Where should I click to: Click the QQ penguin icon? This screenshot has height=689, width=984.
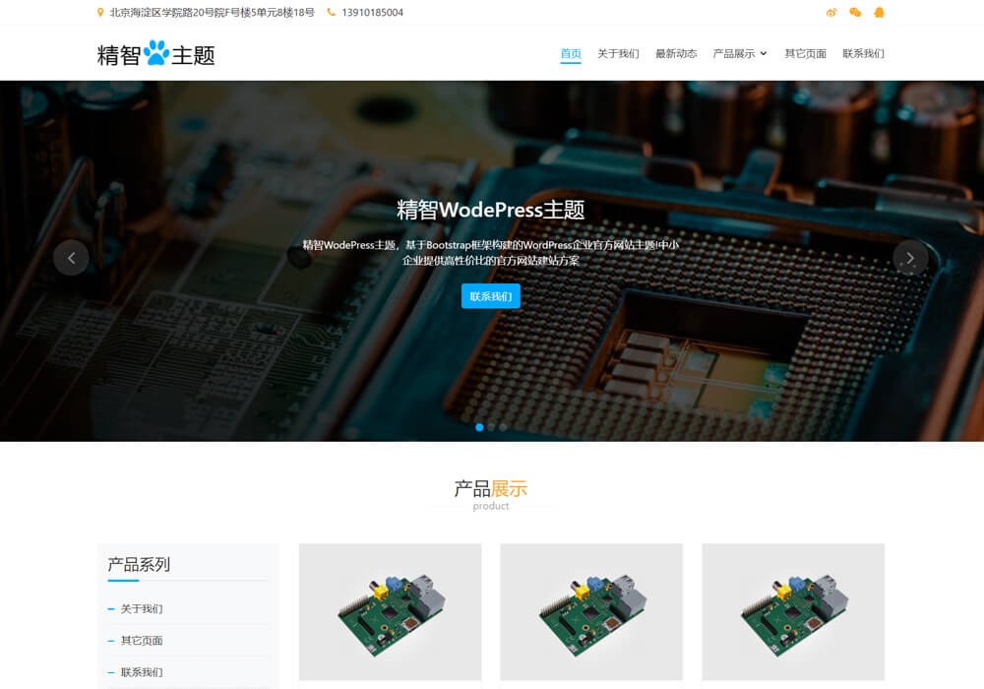pyautogui.click(x=879, y=13)
